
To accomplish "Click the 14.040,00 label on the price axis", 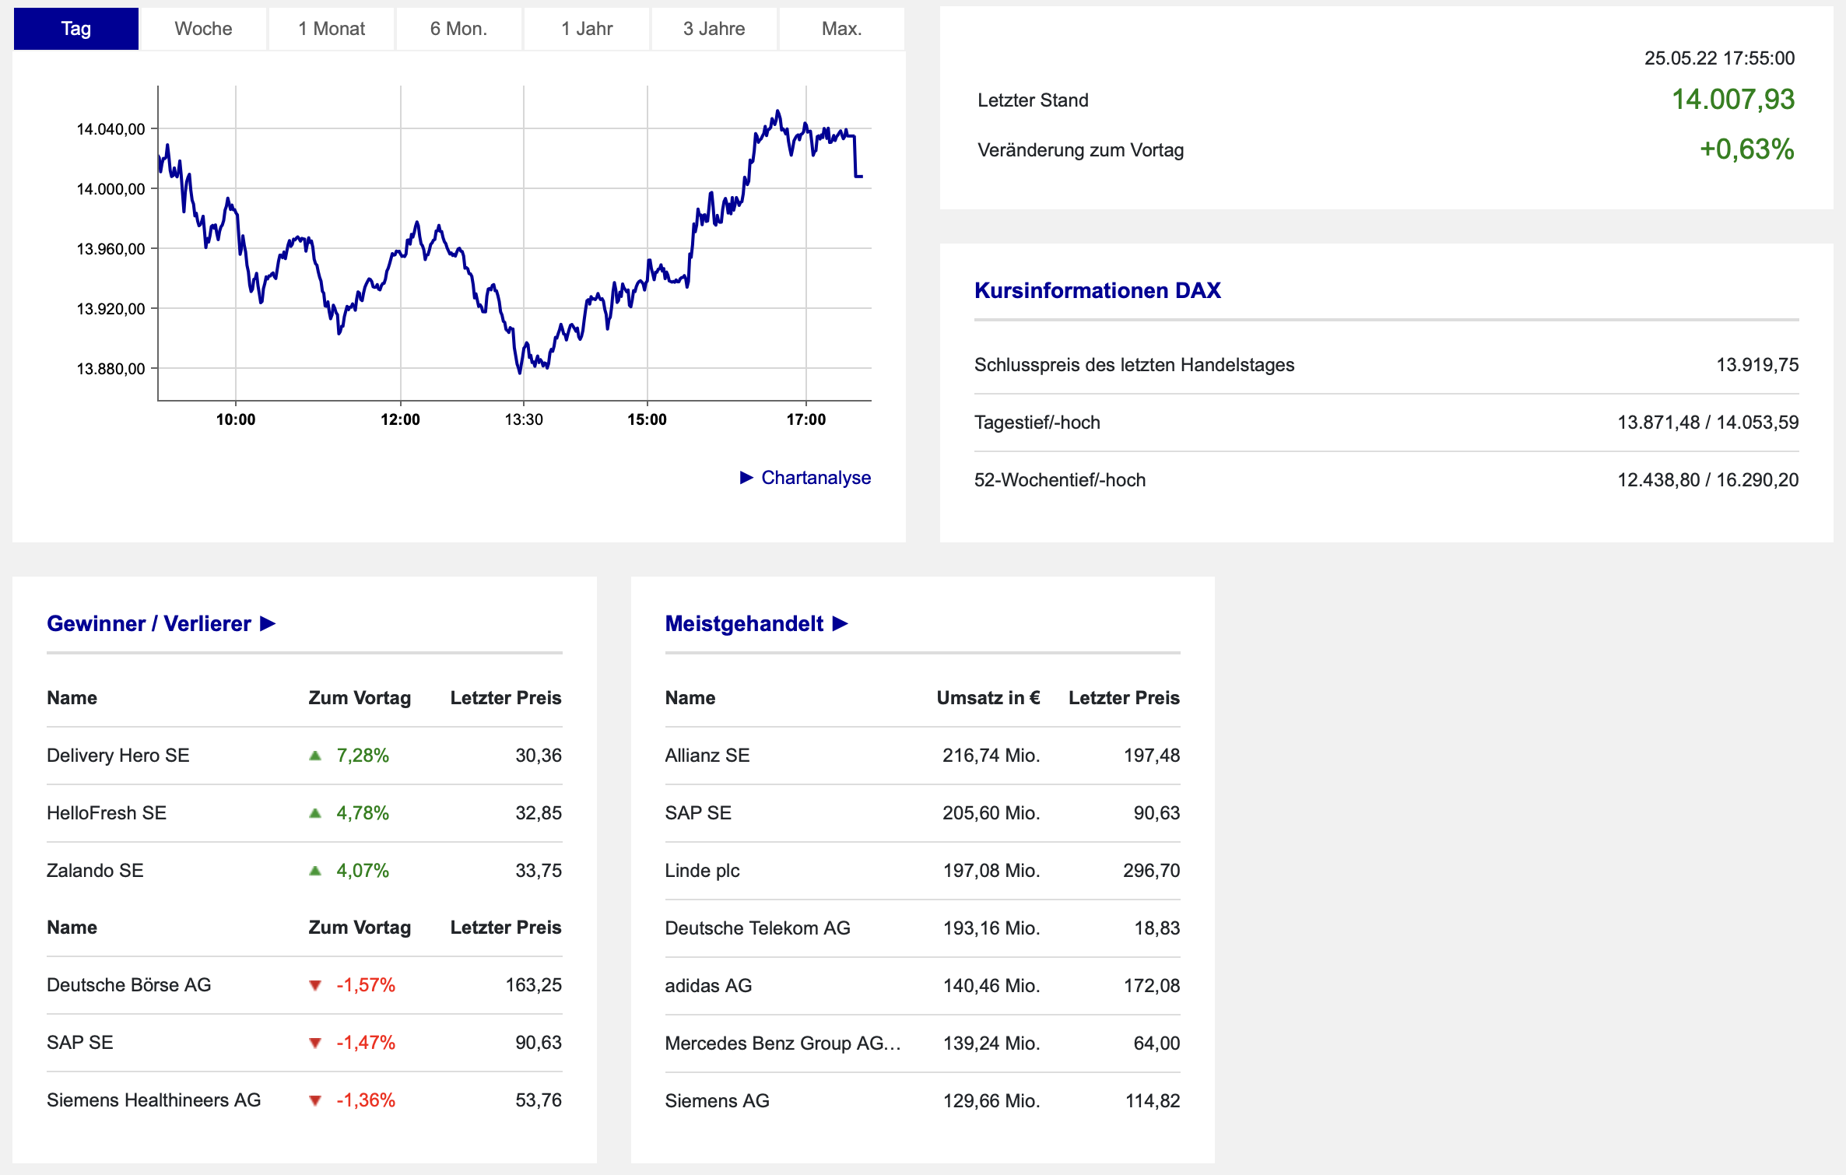I will coord(111,129).
